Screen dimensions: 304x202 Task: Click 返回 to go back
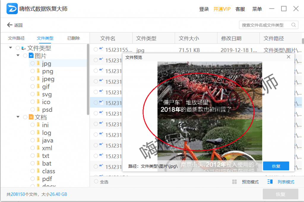18,25
